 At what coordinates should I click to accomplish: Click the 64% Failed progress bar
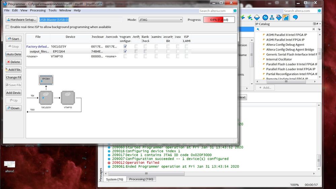219,20
